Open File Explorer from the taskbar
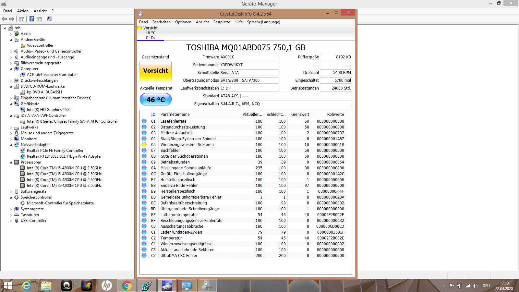Viewport: 519px width, 292px height. click(46, 286)
